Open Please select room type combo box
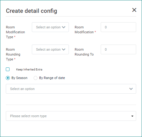This screenshot has width=142, height=137. [x=71, y=116]
